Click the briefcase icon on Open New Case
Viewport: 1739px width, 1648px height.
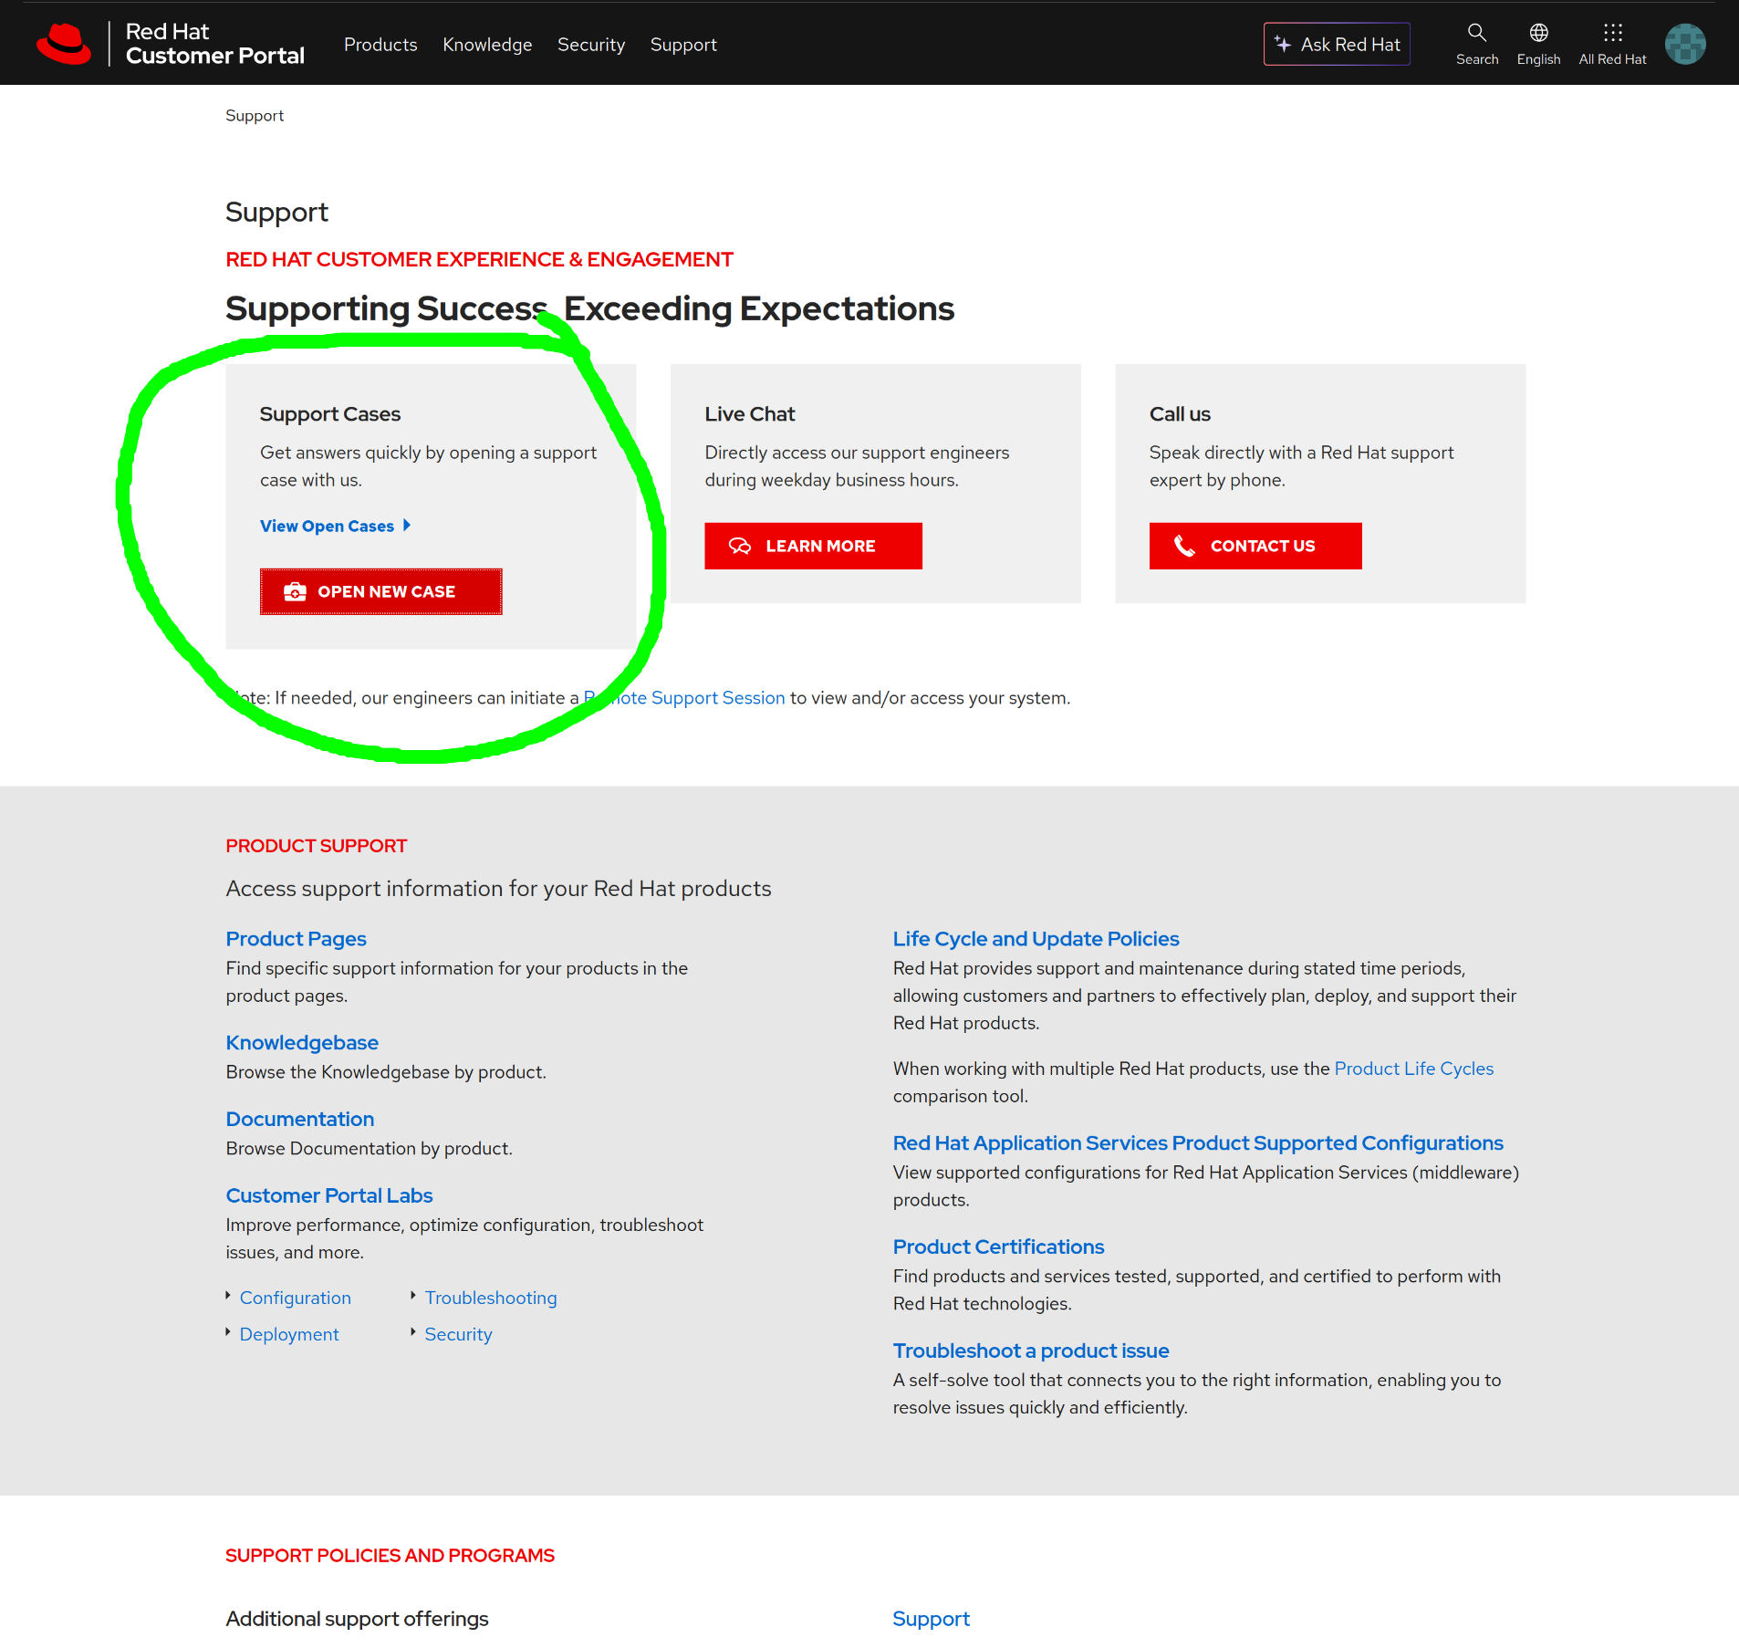[295, 592]
